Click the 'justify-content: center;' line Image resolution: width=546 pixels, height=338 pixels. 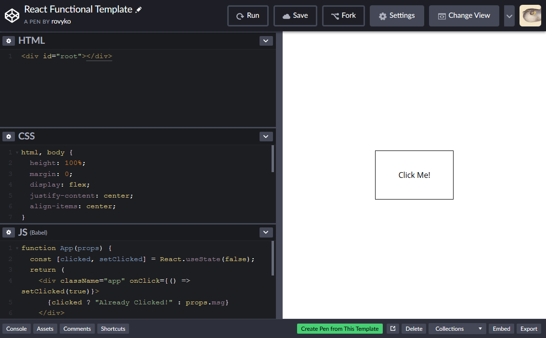pyautogui.click(x=81, y=196)
